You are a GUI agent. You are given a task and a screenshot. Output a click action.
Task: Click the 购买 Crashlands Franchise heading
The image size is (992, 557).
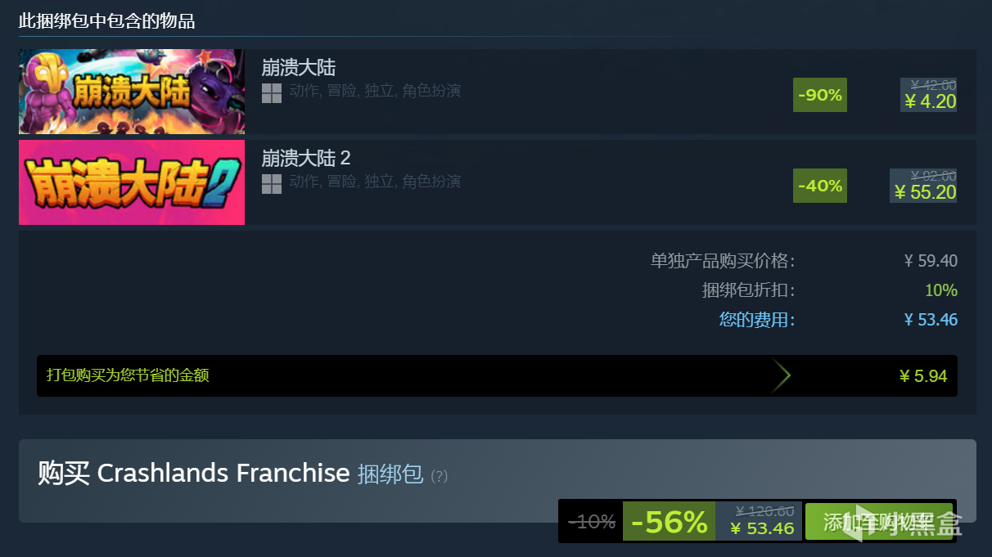[194, 473]
